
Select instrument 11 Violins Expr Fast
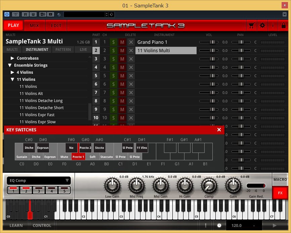click(x=37, y=115)
